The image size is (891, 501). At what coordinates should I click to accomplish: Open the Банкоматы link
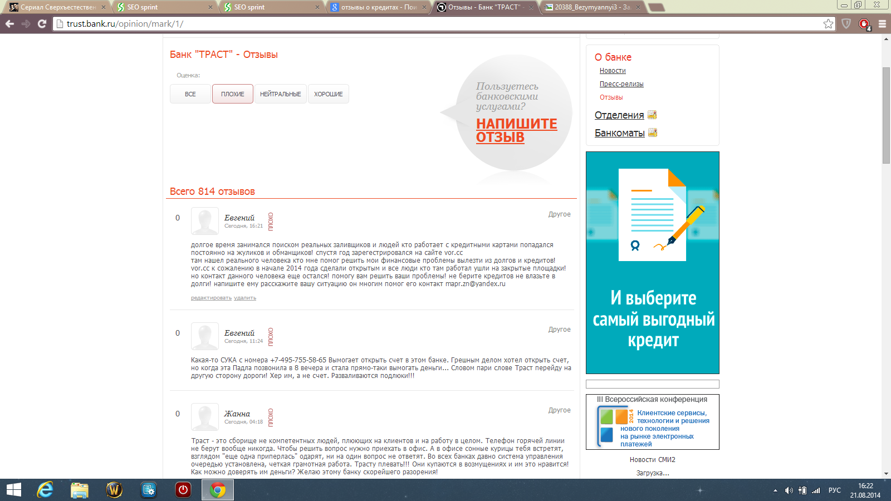pos(620,133)
